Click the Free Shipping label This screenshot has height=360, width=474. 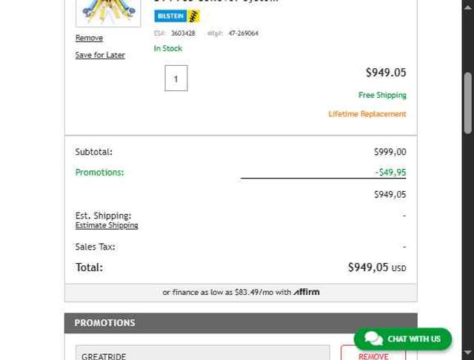point(382,95)
